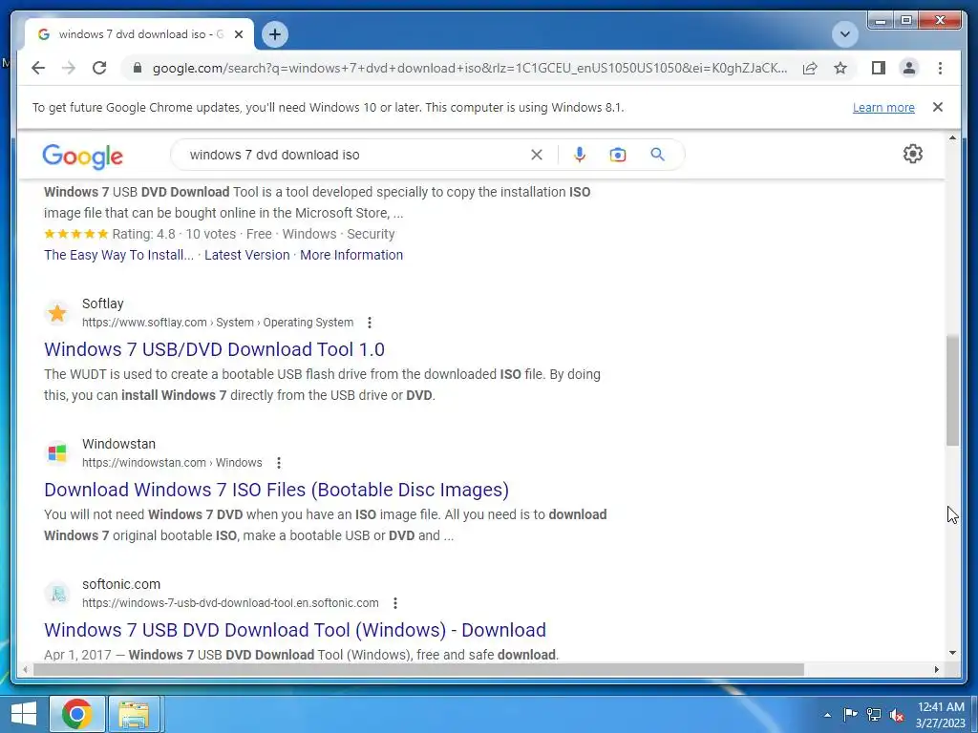Submit search with magnifier icon
Viewport: 978px width, 733px height.
coord(657,155)
